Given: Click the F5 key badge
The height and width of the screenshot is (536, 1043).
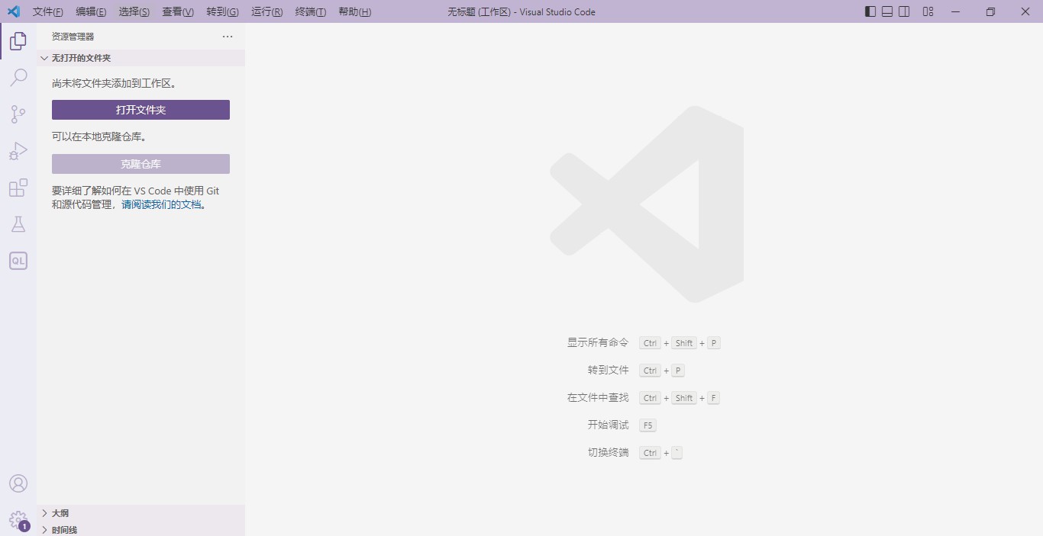Looking at the screenshot, I should click(x=647, y=425).
